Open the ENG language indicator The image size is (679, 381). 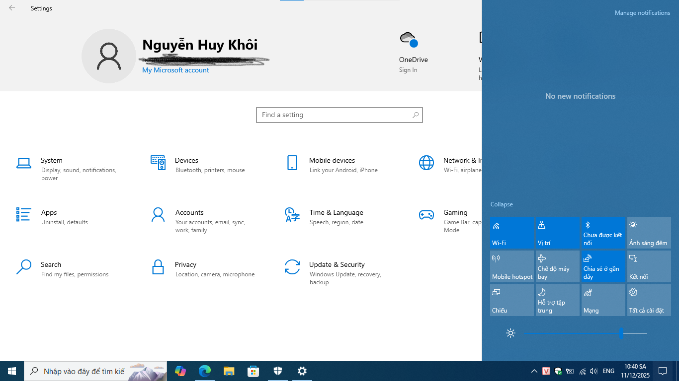coord(608,371)
